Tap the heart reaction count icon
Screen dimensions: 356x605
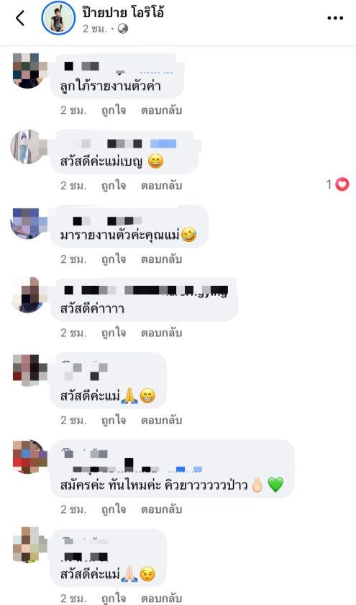[x=342, y=185]
